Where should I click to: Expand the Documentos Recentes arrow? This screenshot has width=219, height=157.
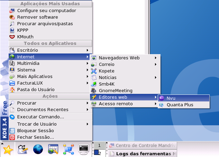[88, 110]
